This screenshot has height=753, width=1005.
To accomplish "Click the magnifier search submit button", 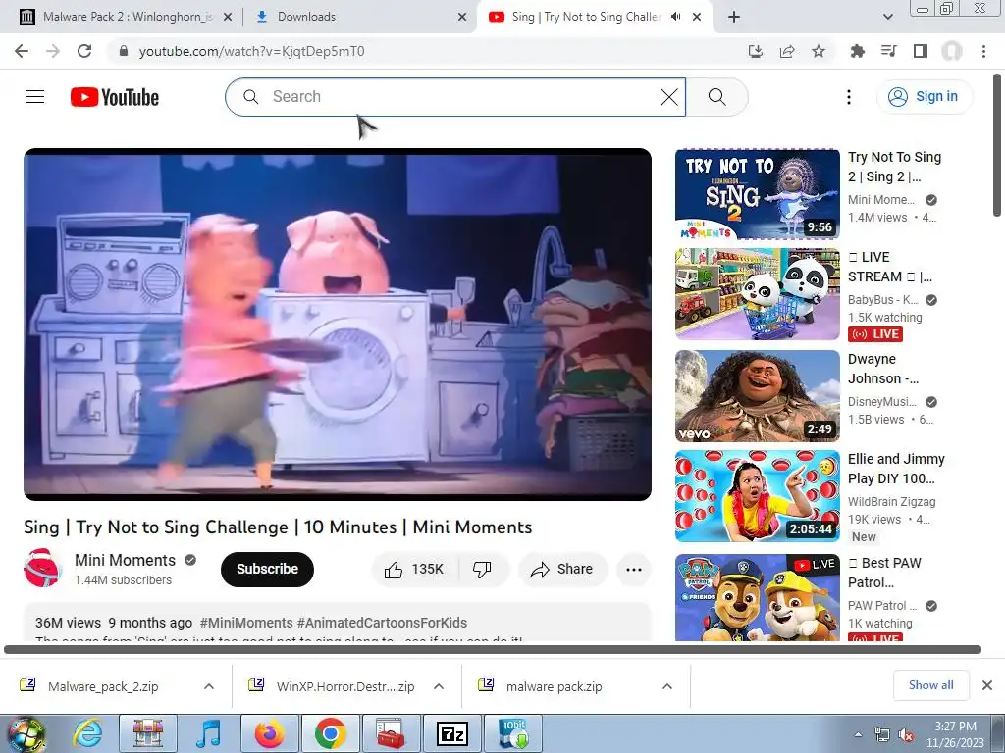I will (x=717, y=97).
